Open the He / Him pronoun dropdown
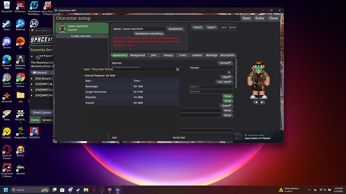 pyautogui.click(x=224, y=82)
